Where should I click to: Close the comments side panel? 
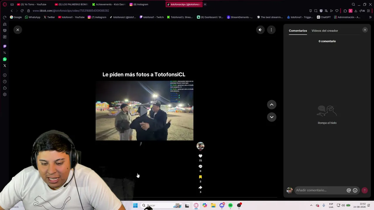point(365,30)
